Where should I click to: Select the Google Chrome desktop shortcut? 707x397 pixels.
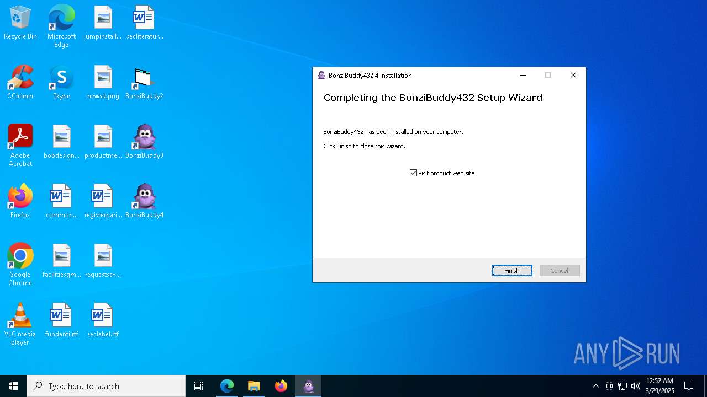point(20,265)
